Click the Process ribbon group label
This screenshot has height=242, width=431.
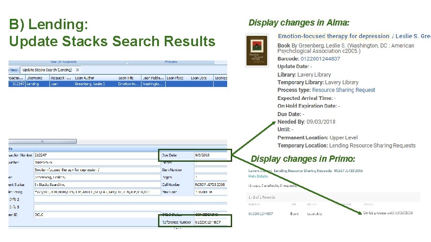pos(171,62)
